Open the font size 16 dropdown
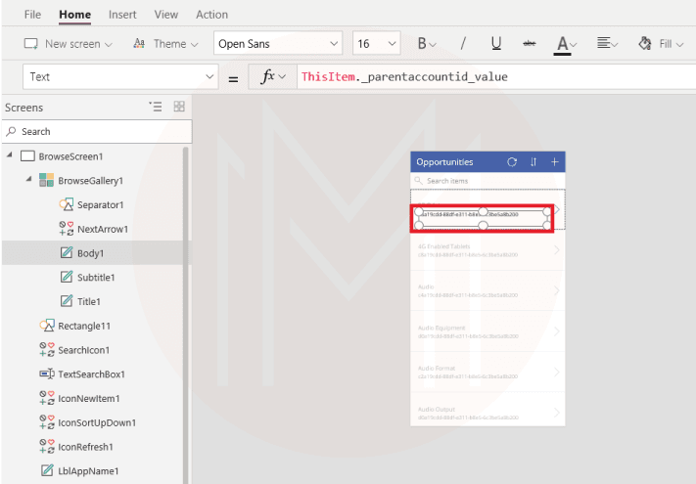Image resolution: width=696 pixels, height=484 pixels. coord(377,43)
